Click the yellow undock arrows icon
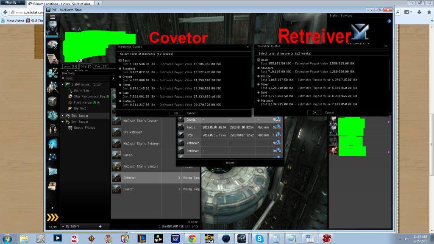The width and height of the screenshot is (434, 244). pos(53,217)
